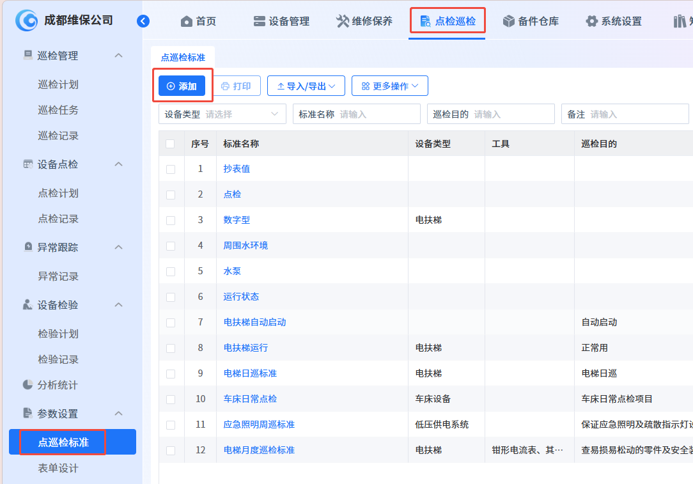693x484 pixels.
Task: Open 检验计划 in sidebar
Action: pos(58,334)
